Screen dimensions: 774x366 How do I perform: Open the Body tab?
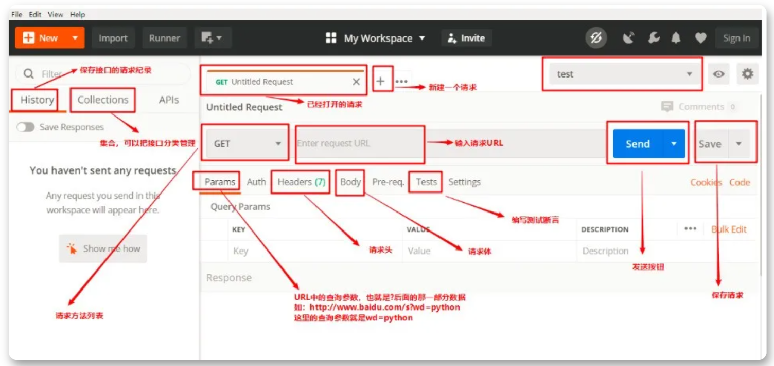(350, 182)
